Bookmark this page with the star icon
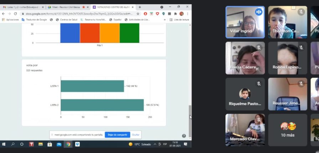Screen dimensions: 319x153 138,14
